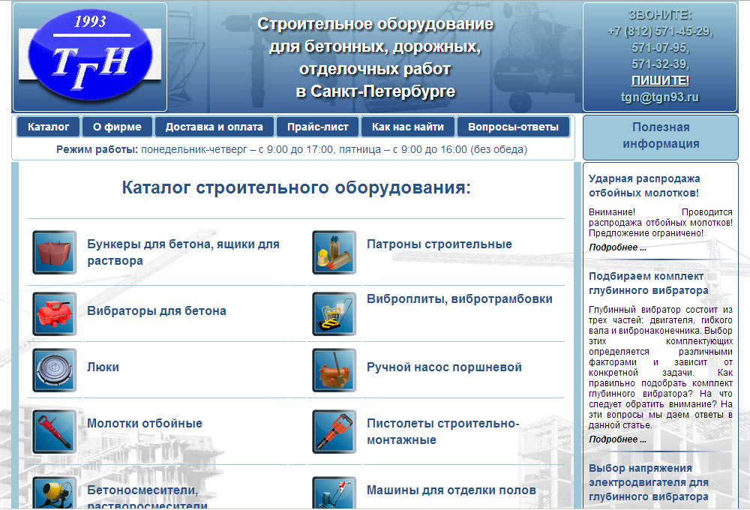Screen dimensions: 750x510
Task: Click the ПИШИТЕ! contact link
Action: [x=660, y=80]
